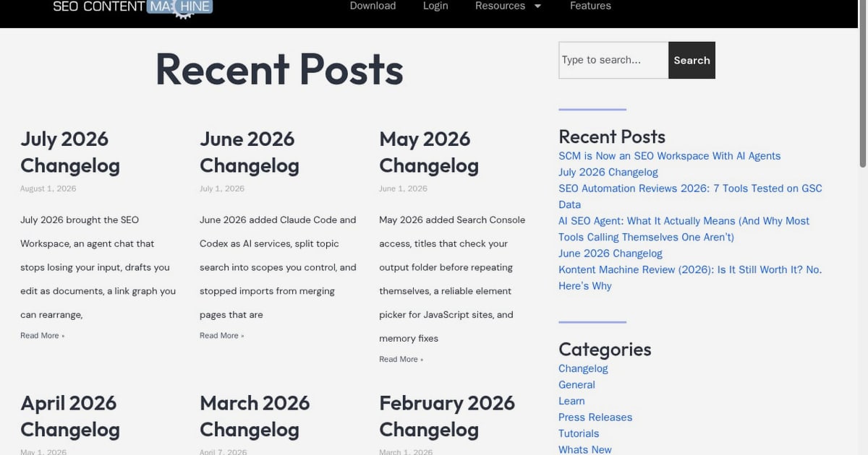
Task: Click the black Search button
Action: click(x=692, y=60)
